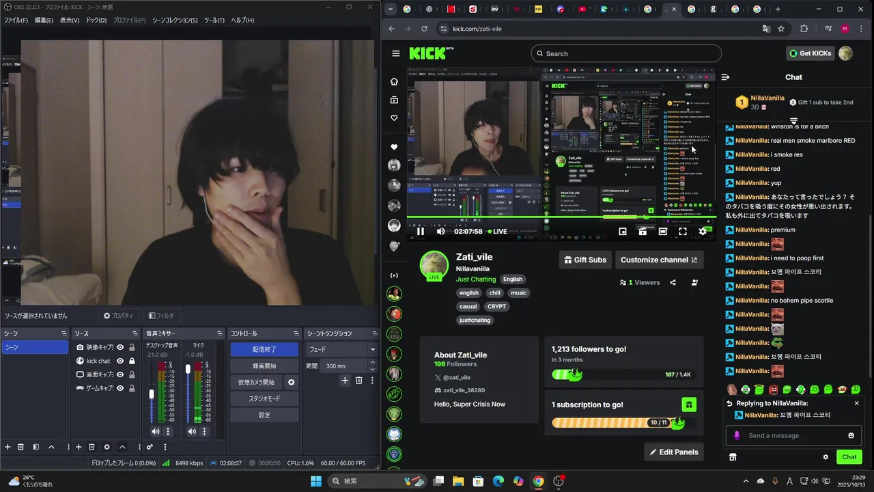This screenshot has width=874, height=492.
Task: Open following heart icon in Kick sidebar
Action: point(394,118)
